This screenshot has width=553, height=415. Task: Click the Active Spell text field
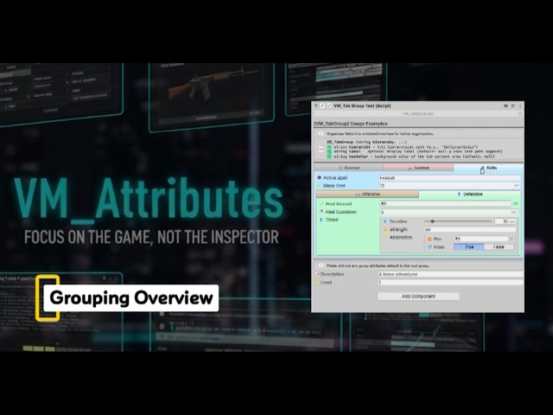449,178
